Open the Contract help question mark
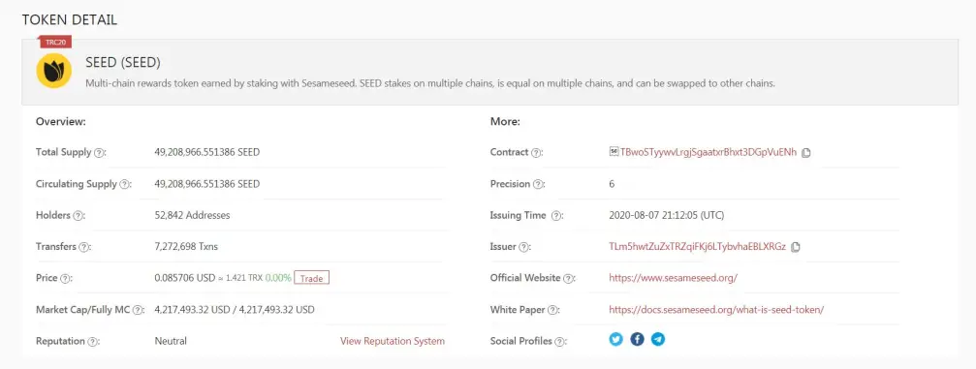 coord(536,152)
